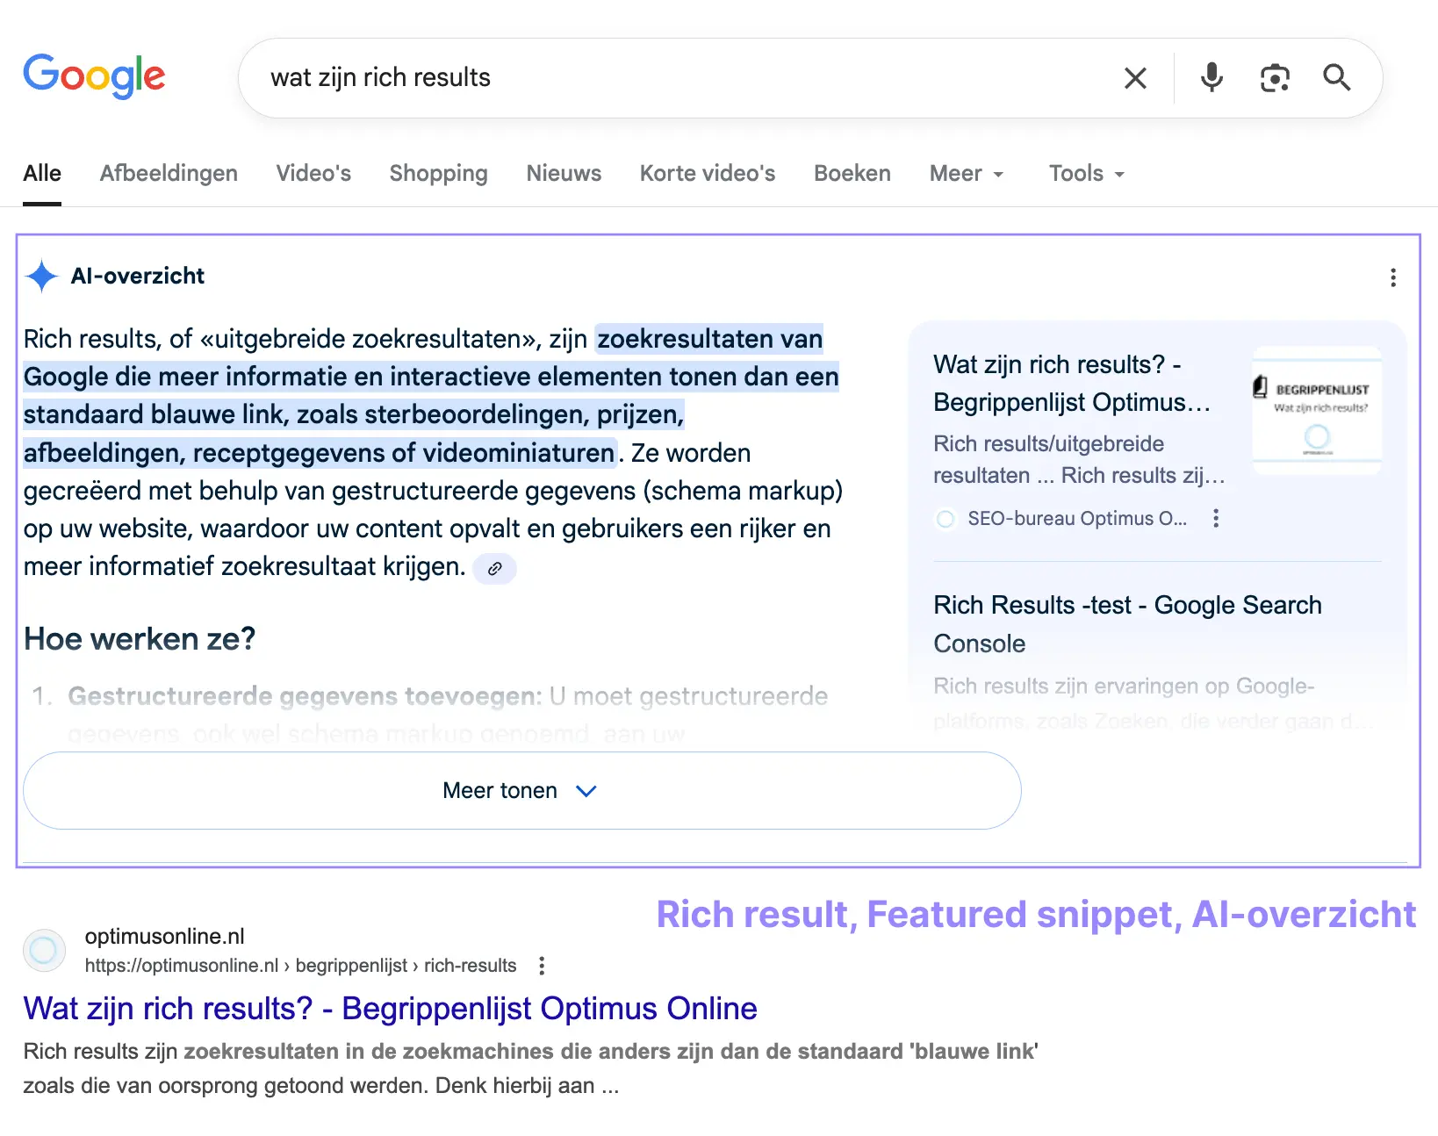The height and width of the screenshot is (1136, 1438).
Task: Switch to the Afbeeldingen tab
Action: [x=169, y=173]
